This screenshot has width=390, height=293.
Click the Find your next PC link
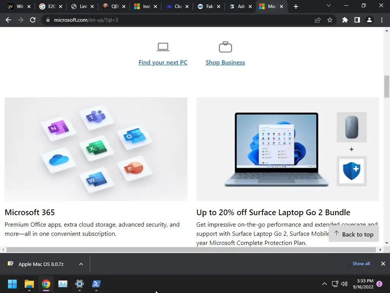(163, 62)
